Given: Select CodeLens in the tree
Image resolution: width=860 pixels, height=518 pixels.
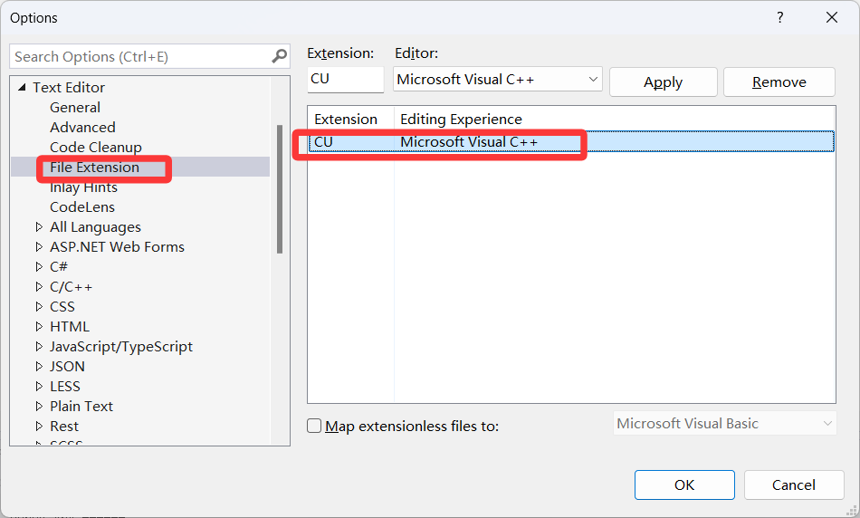Looking at the screenshot, I should point(82,206).
